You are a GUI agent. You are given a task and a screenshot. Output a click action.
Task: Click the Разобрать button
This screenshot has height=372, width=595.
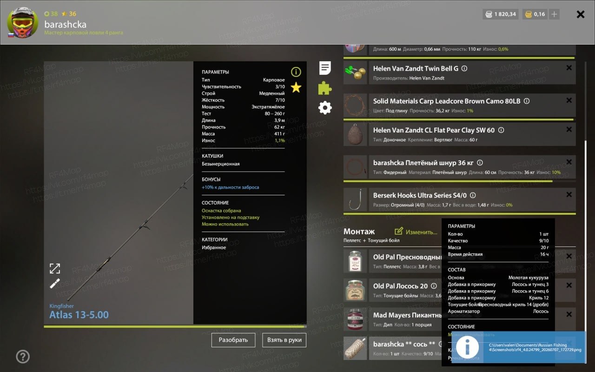(x=233, y=340)
